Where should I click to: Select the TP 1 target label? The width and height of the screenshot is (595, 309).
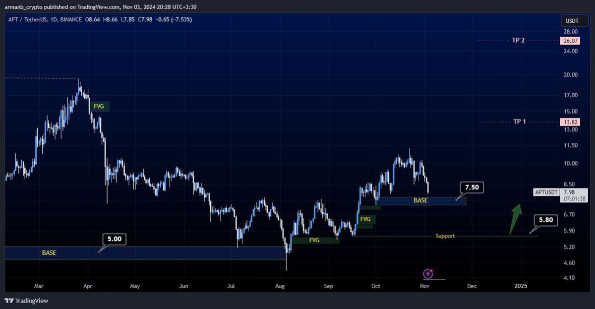click(519, 122)
